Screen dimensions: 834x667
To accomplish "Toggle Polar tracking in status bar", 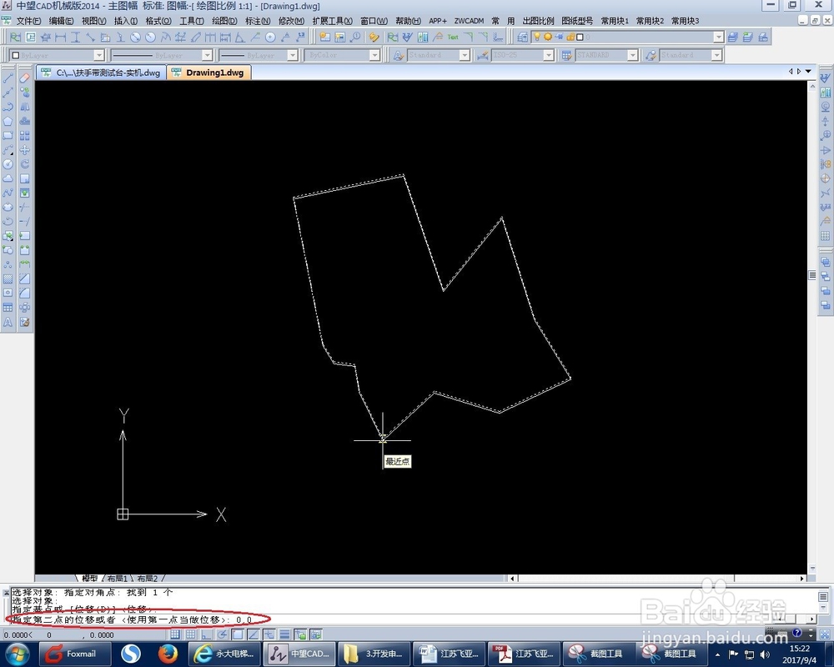I will point(222,634).
